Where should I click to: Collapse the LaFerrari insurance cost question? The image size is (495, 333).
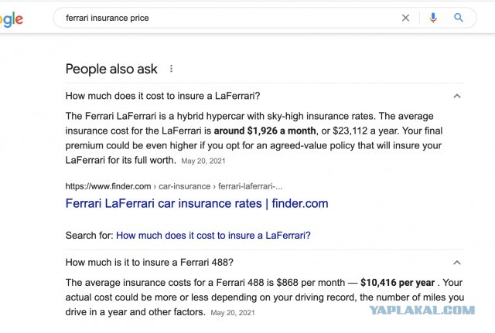(x=457, y=96)
